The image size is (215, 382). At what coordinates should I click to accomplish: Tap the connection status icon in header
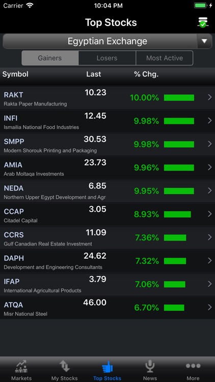click(x=203, y=22)
